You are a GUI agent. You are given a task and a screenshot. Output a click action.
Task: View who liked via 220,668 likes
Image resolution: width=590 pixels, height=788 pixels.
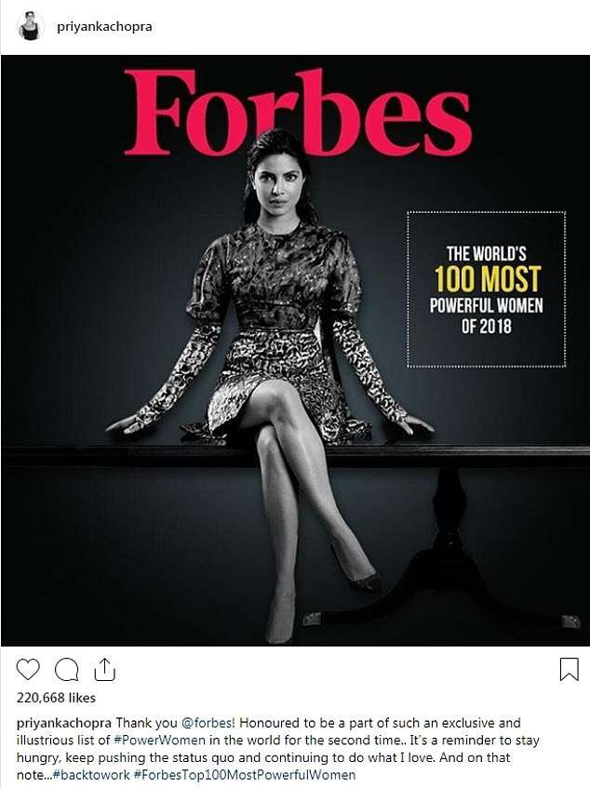pos(56,698)
